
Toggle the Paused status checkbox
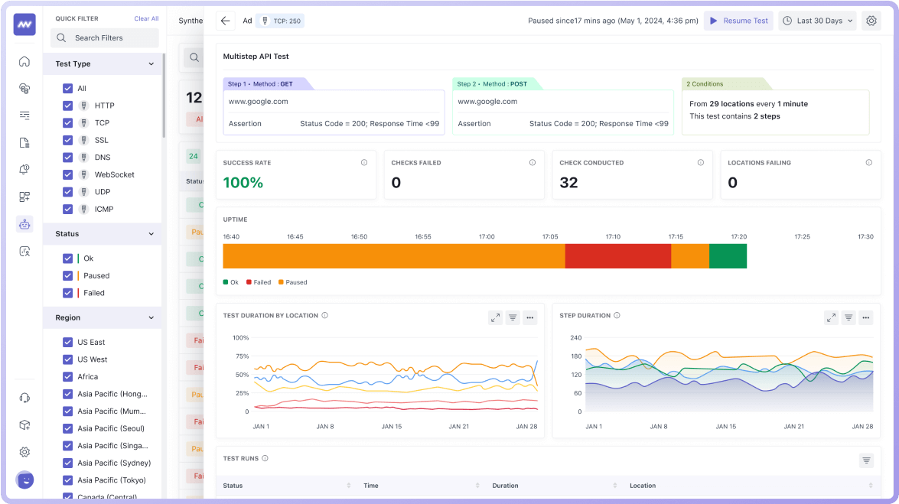(68, 275)
